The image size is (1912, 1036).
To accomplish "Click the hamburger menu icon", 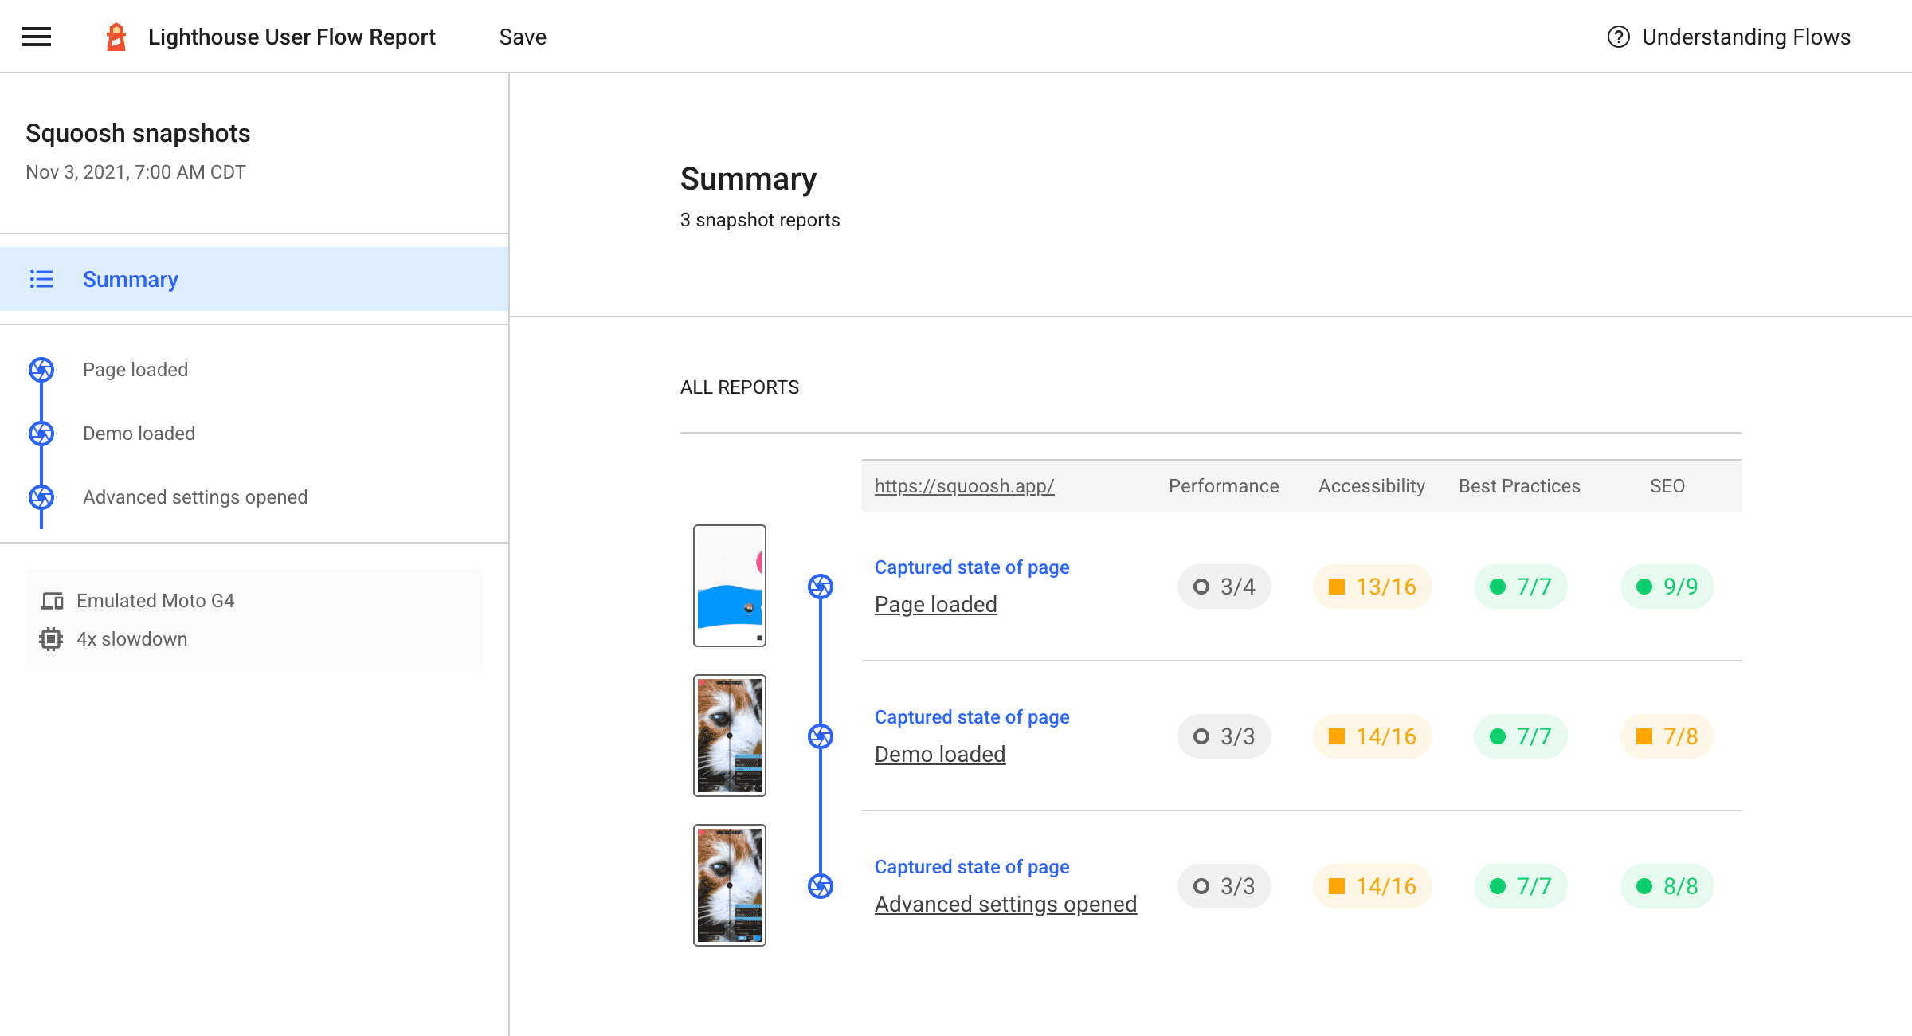I will coord(36,37).
